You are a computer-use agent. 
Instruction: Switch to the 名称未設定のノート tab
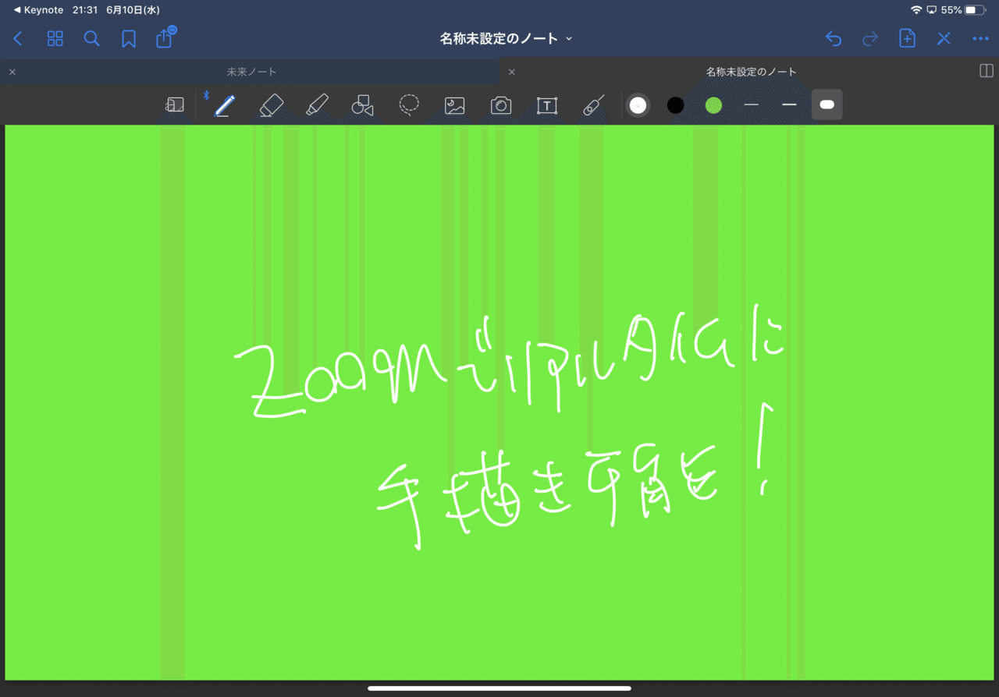tap(751, 72)
